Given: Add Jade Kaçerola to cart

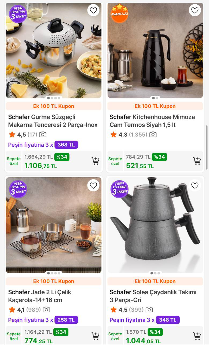Looking at the screenshot, I should pos(96,336).
